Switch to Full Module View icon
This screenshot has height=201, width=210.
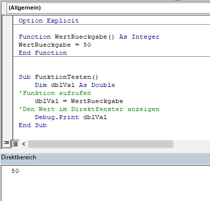(15, 144)
